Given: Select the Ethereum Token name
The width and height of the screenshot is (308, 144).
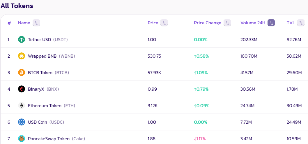Looking at the screenshot, I should coord(45,105).
